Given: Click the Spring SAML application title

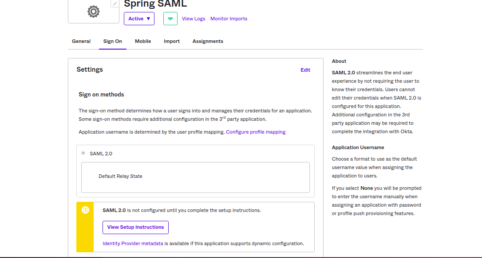Looking at the screenshot, I should [x=155, y=4].
